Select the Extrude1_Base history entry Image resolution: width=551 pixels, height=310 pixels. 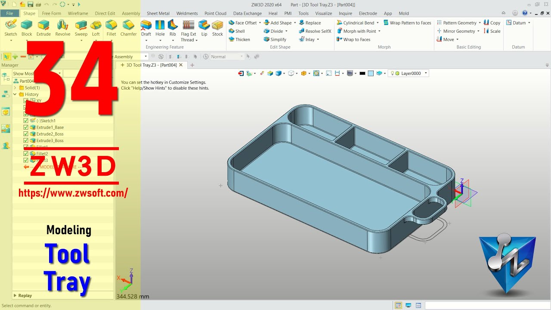click(x=50, y=127)
